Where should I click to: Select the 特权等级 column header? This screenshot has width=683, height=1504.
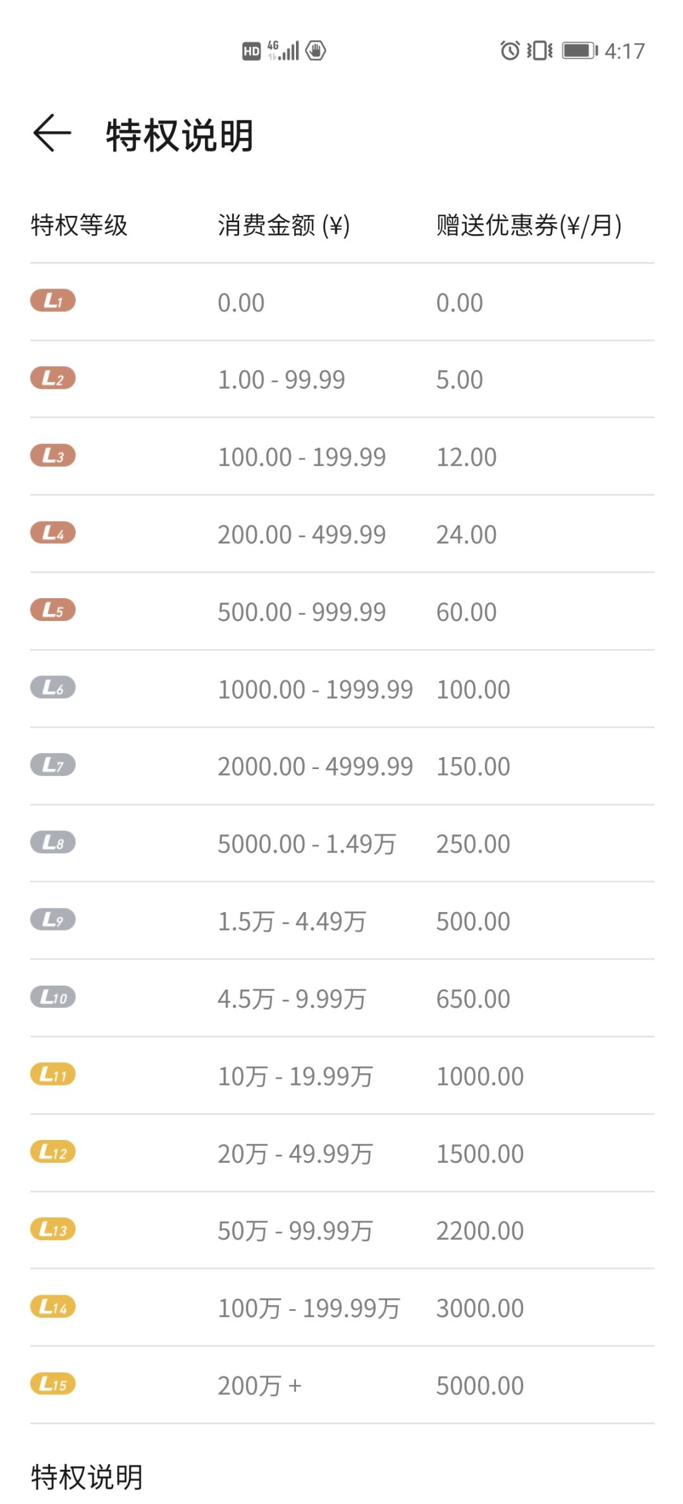(x=79, y=225)
